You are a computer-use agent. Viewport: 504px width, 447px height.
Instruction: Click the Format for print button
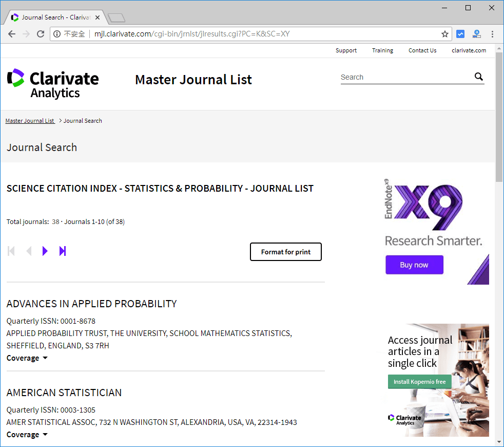click(x=285, y=252)
